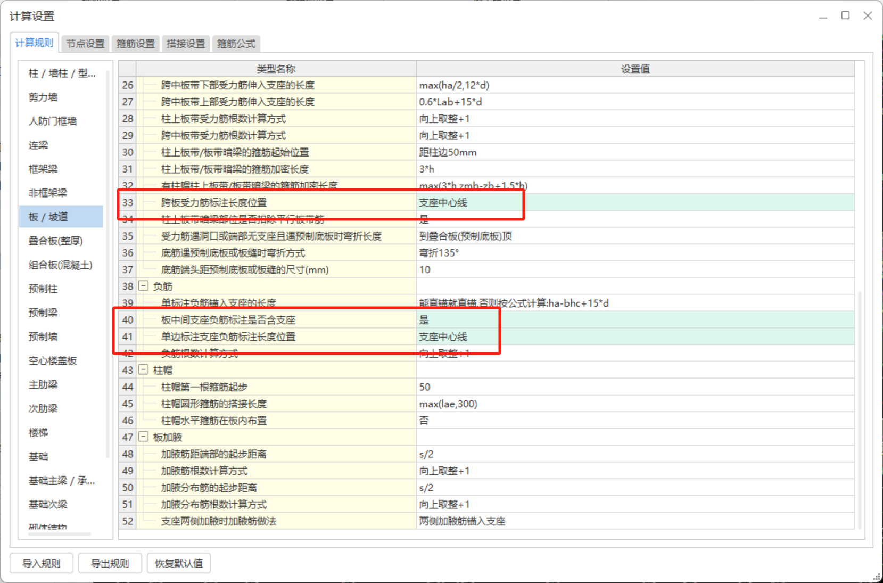Click the 恢复默认值 button
Viewport: 883px width, 583px height.
click(179, 563)
